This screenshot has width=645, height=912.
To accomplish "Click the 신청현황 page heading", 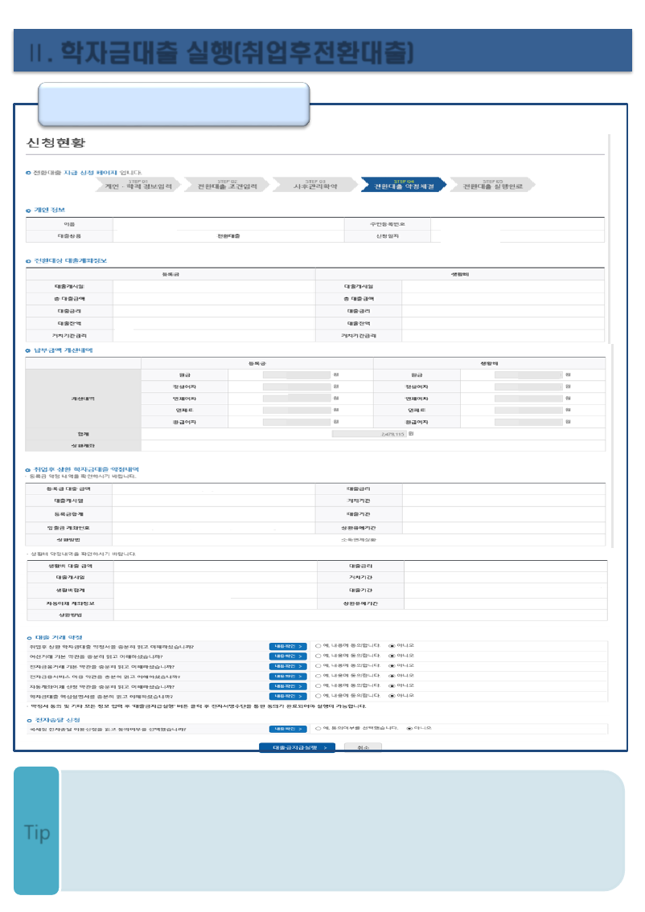I will (x=55, y=142).
